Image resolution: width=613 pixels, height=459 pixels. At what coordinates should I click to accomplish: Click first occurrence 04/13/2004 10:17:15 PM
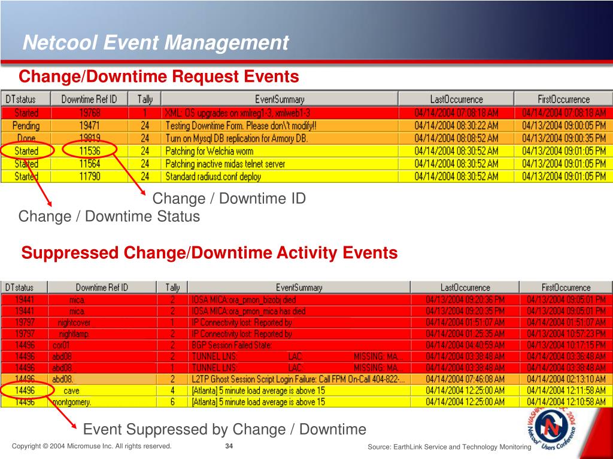566,345
